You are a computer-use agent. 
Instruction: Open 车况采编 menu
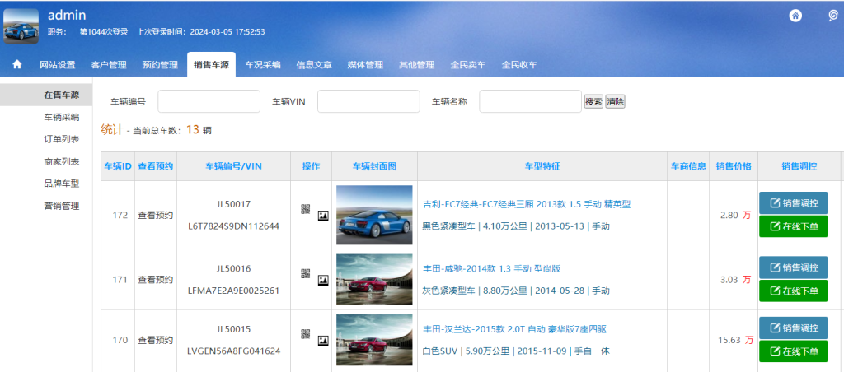click(x=263, y=65)
